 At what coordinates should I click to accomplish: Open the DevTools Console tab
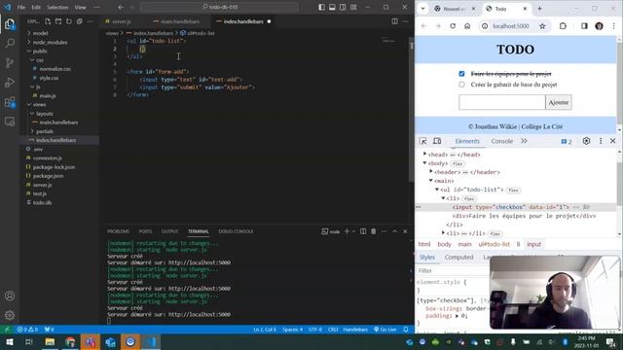(x=502, y=141)
